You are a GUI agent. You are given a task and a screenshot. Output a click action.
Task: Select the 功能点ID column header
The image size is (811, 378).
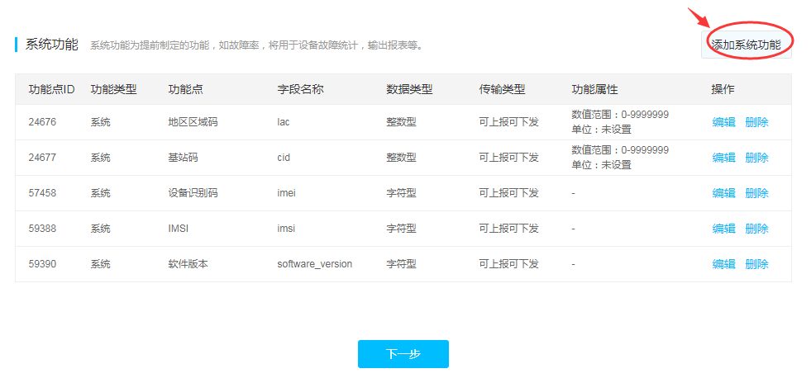[x=52, y=89]
